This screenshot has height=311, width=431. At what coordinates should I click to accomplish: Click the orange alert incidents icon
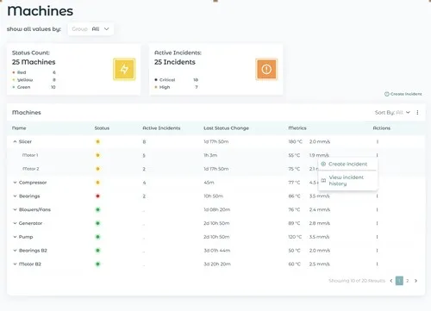[x=266, y=69]
